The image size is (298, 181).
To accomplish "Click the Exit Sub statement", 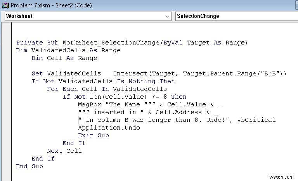I will click(94, 135).
